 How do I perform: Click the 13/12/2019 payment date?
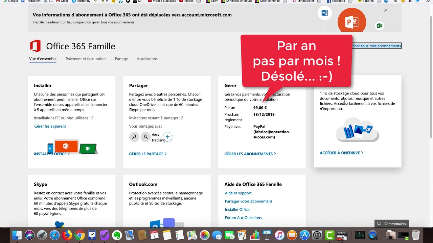pyautogui.click(x=264, y=114)
